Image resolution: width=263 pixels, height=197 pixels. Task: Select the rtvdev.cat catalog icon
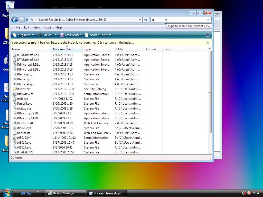coord(15,89)
